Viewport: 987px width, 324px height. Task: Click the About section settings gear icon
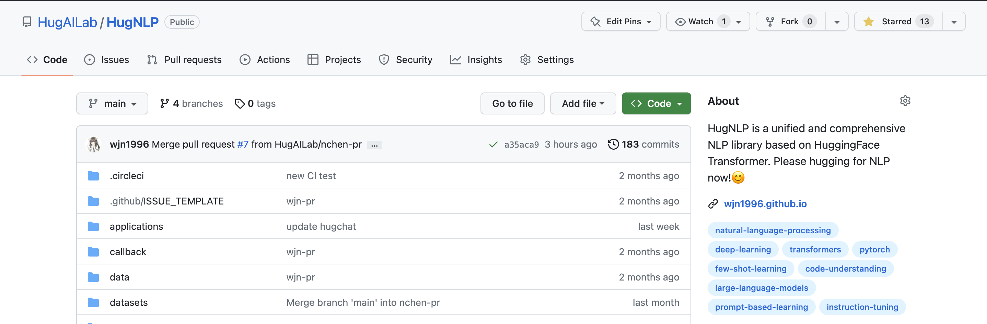click(905, 101)
